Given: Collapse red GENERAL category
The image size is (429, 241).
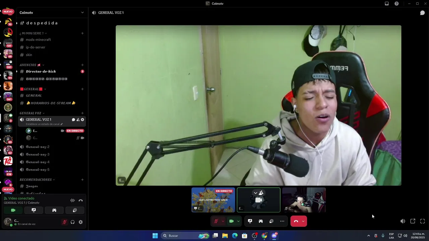Looking at the screenshot, I should pos(33,89).
